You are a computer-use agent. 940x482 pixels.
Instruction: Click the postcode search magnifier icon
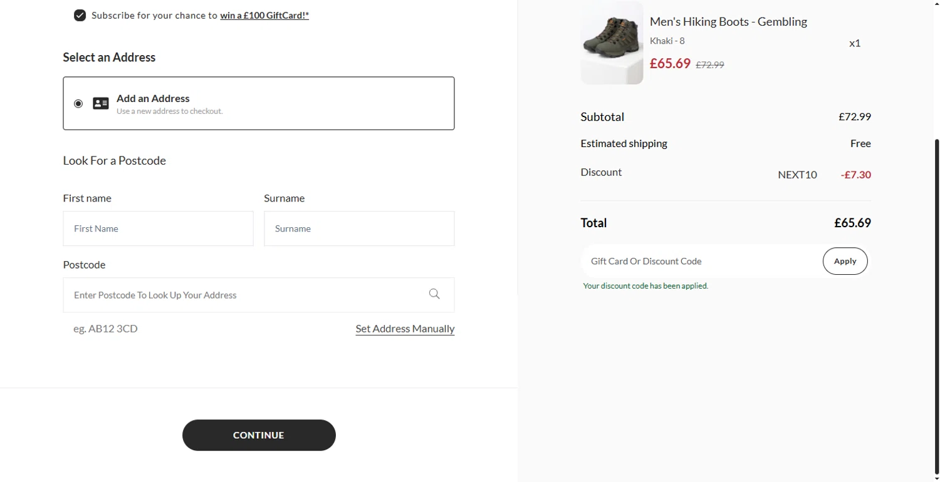pos(434,294)
